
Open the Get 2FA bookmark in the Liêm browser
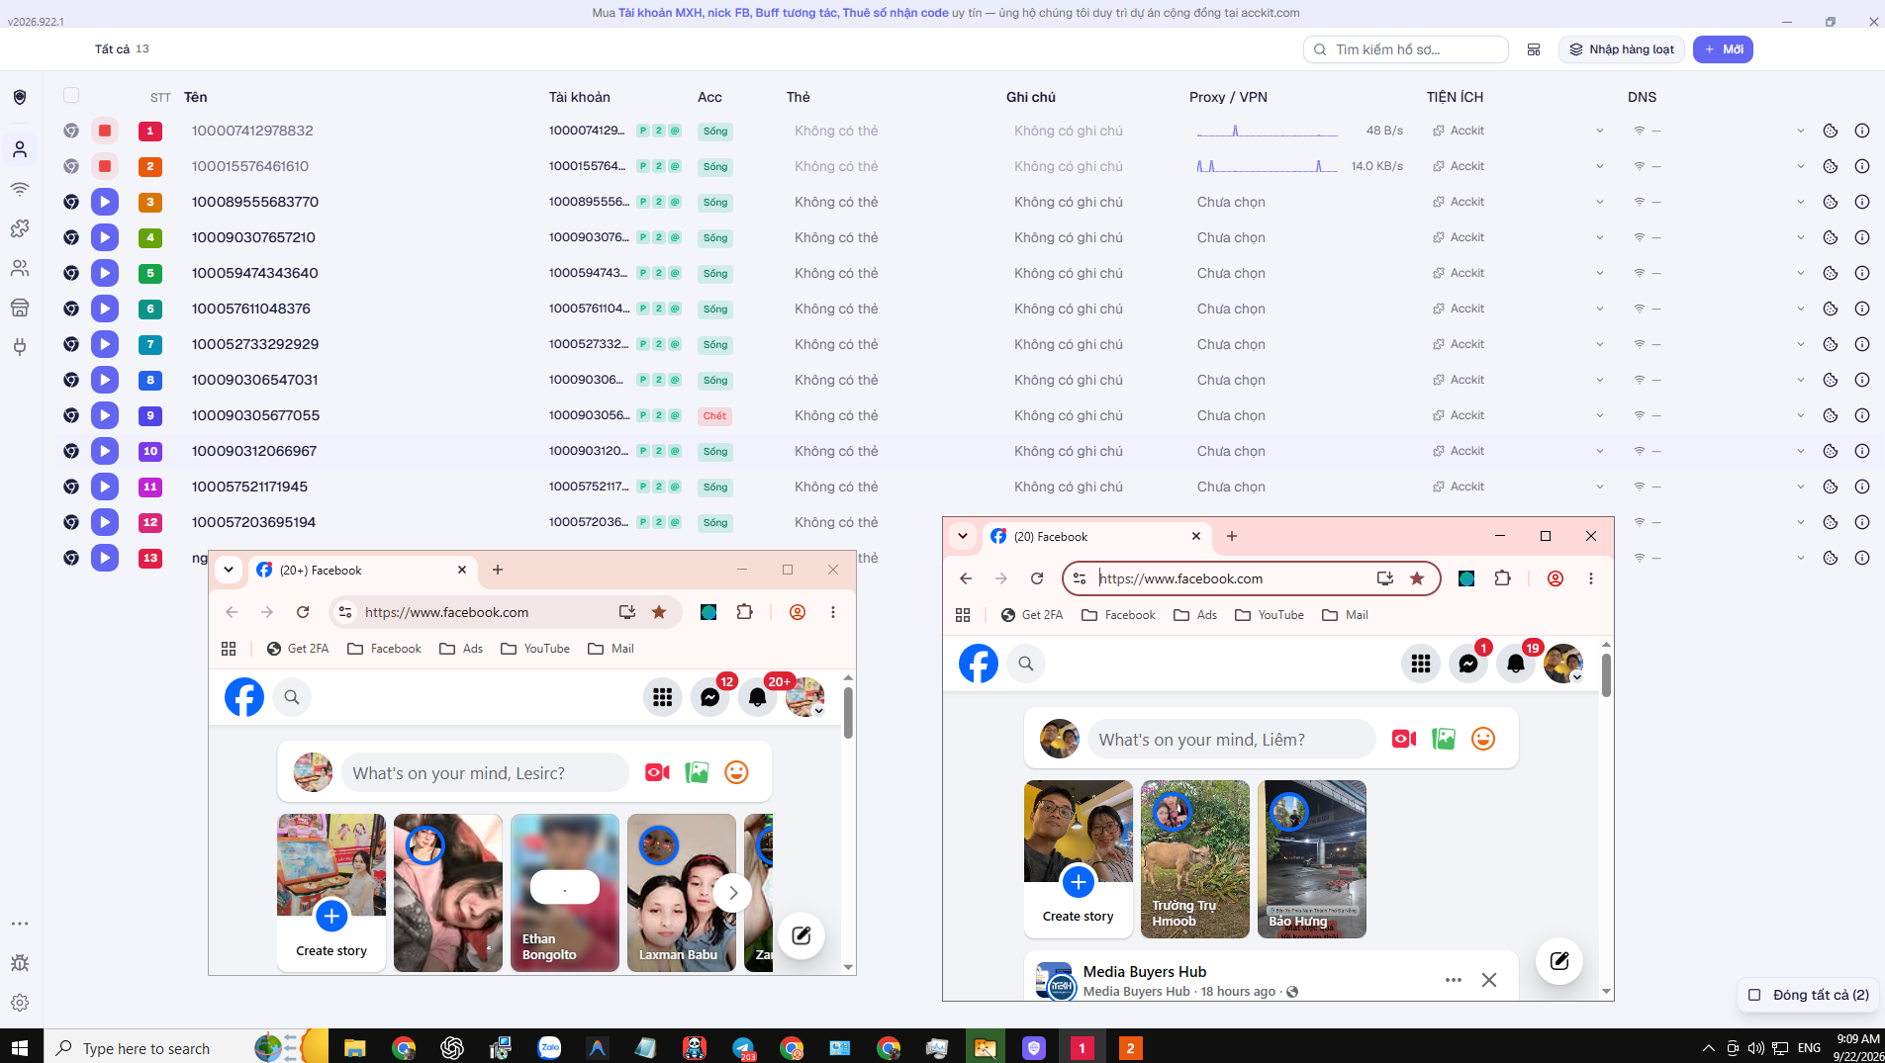tap(1031, 615)
